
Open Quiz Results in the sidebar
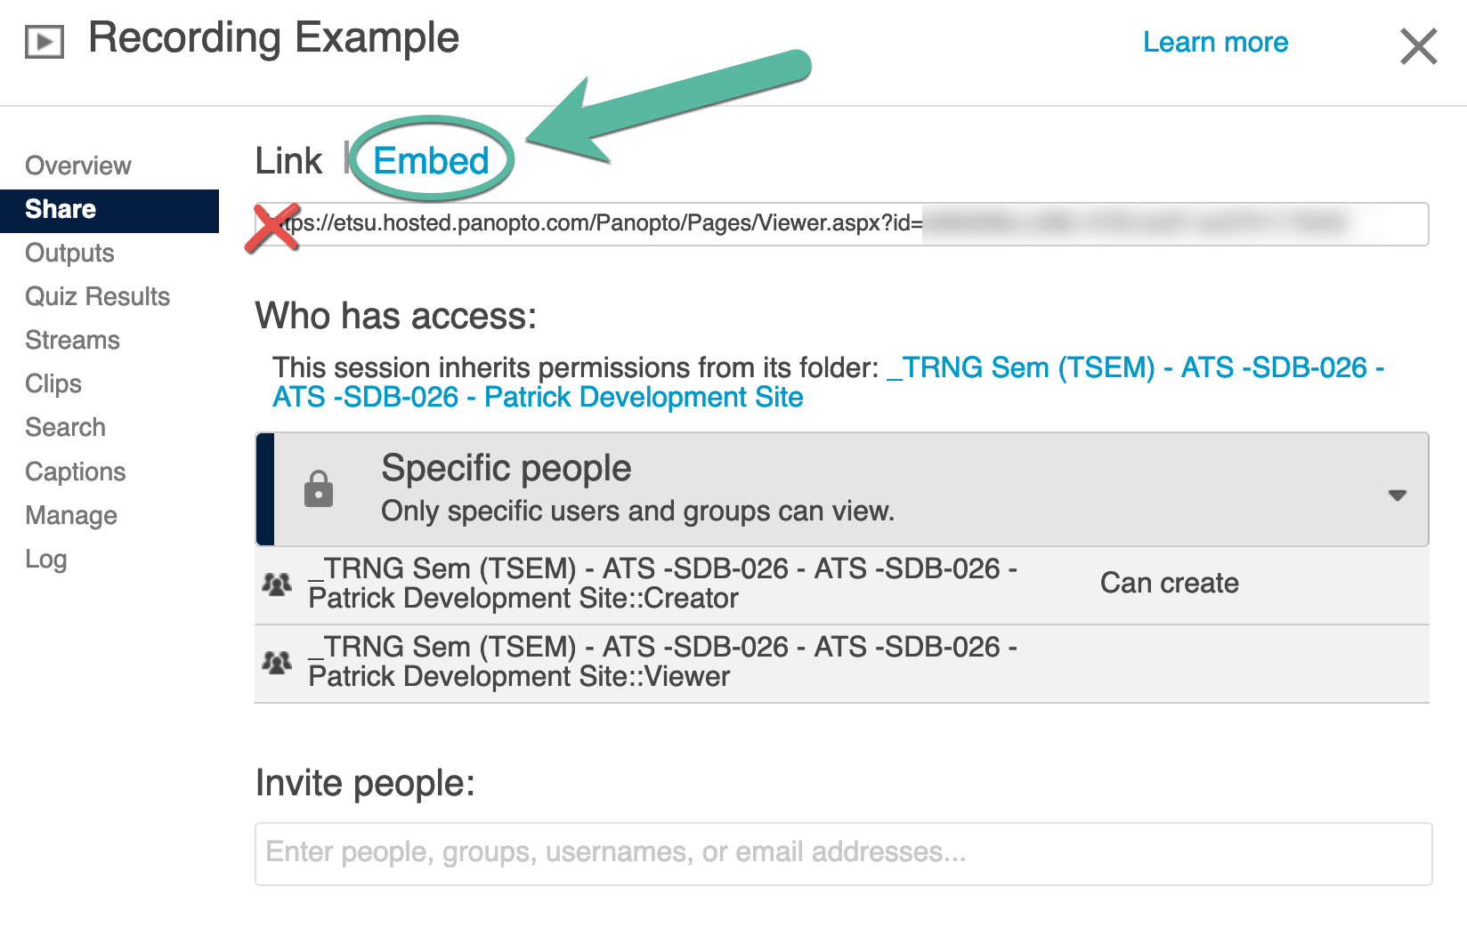[x=97, y=296]
